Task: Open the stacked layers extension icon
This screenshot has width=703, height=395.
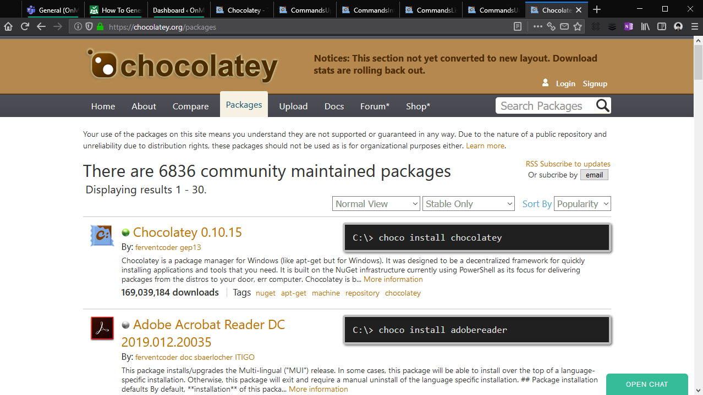Action: [612, 26]
